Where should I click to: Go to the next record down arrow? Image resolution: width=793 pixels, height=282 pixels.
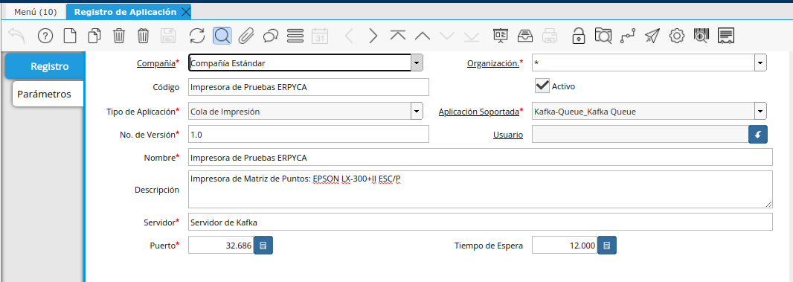point(447,36)
